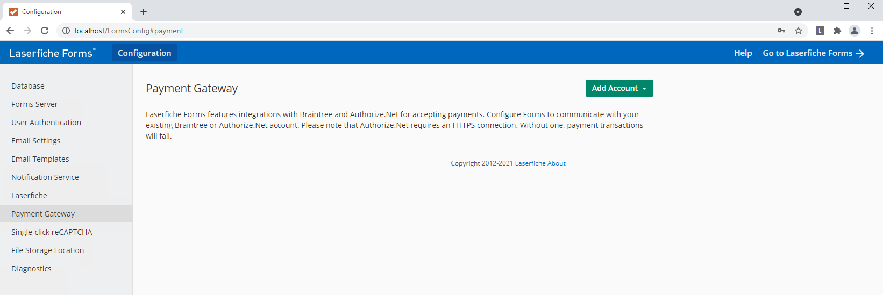Maximize the browser window
The image size is (883, 295).
pos(846,6)
